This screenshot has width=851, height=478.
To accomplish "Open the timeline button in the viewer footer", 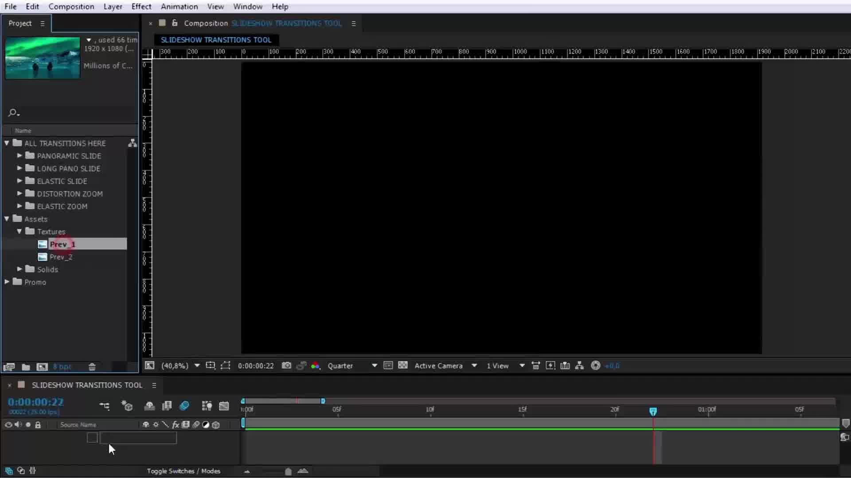I will [x=565, y=366].
